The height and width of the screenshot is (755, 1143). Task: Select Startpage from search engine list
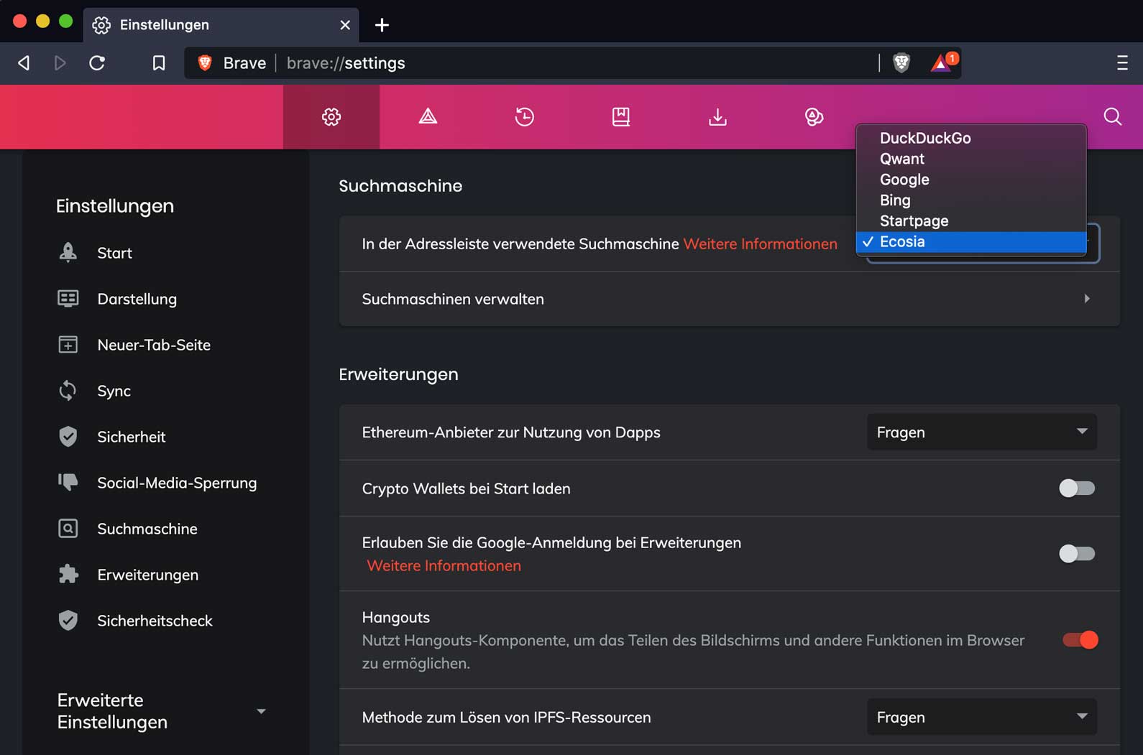(x=971, y=221)
